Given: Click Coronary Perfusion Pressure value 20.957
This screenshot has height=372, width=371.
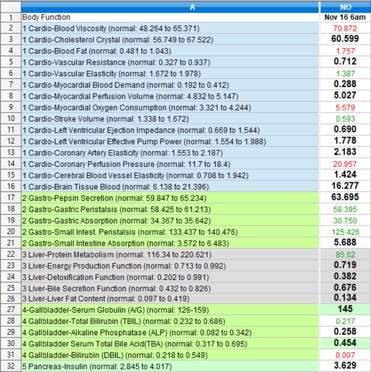Looking at the screenshot, I should click(344, 164).
